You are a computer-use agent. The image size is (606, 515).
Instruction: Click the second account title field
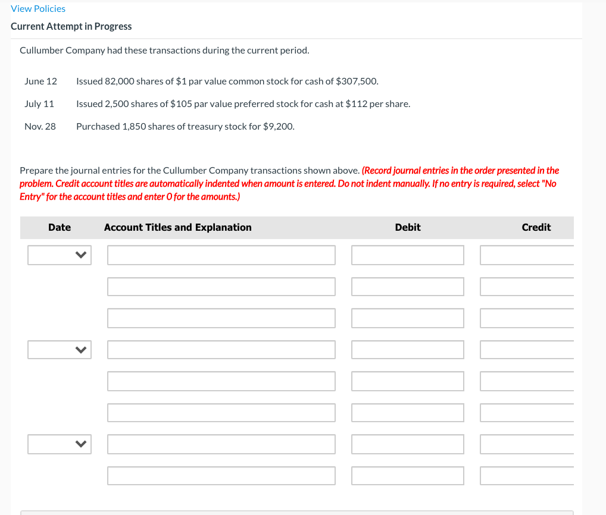[221, 286]
